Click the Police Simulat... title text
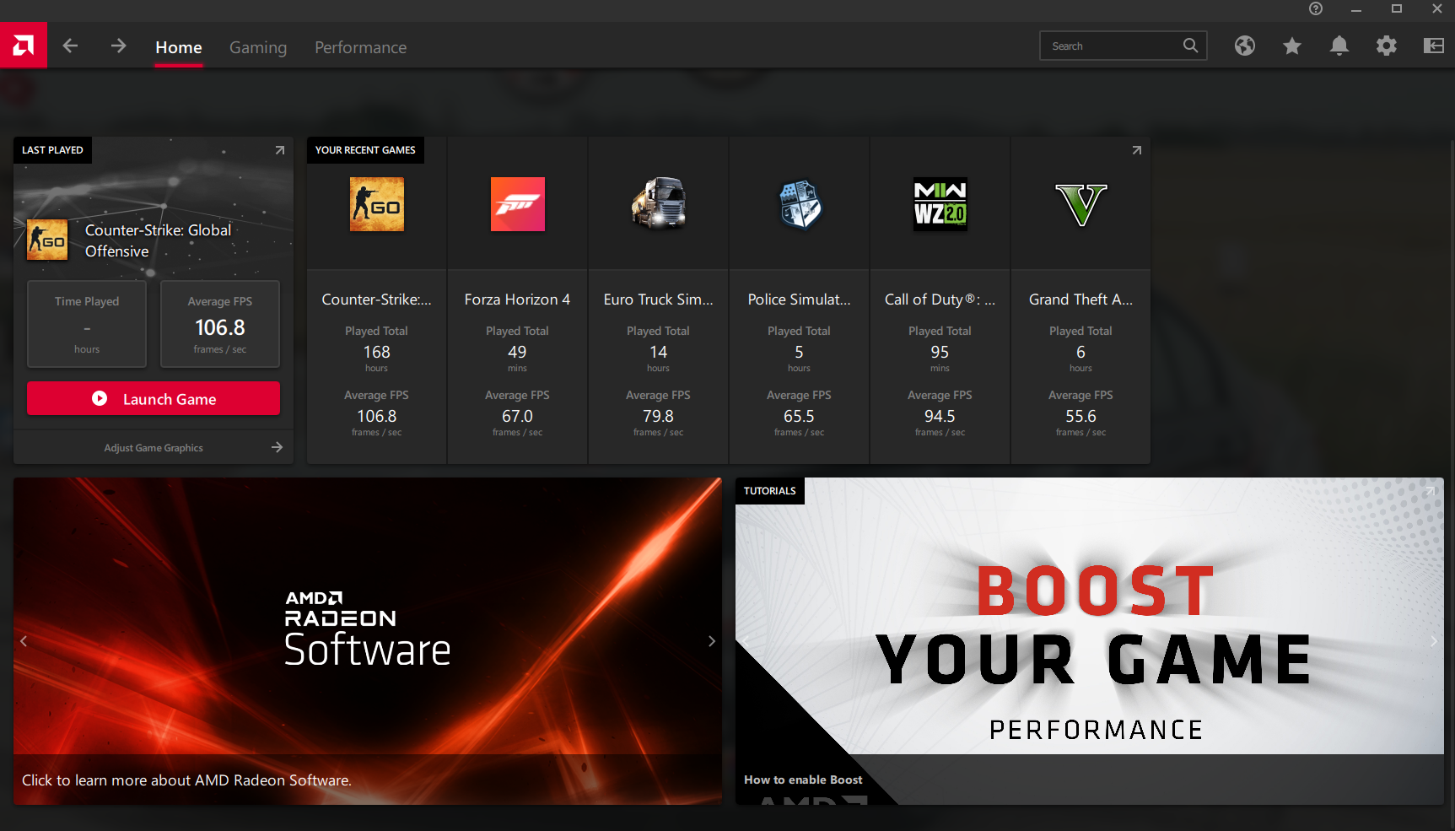 click(x=799, y=299)
